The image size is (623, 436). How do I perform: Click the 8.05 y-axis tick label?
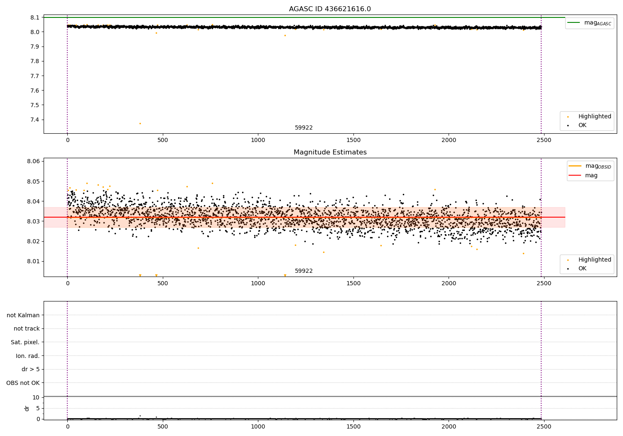coord(34,181)
